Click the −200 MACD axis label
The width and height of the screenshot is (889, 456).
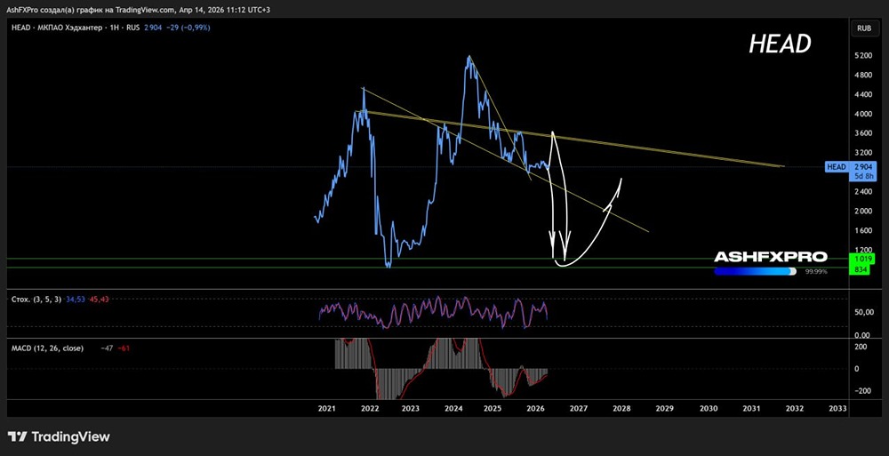(x=865, y=391)
